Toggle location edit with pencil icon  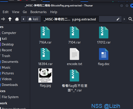coord(118,19)
